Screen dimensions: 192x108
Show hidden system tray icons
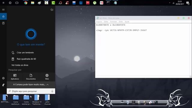click(170, 3)
